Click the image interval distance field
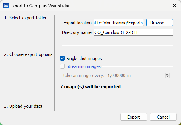Image resolution: width=181 pixels, height=125 pixels. pyautogui.click(x=135, y=76)
